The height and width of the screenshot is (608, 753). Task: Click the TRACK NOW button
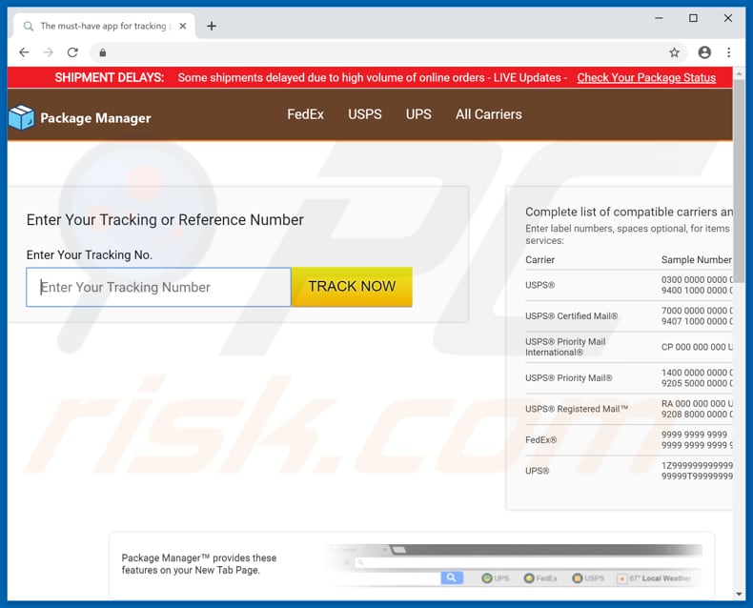click(352, 286)
